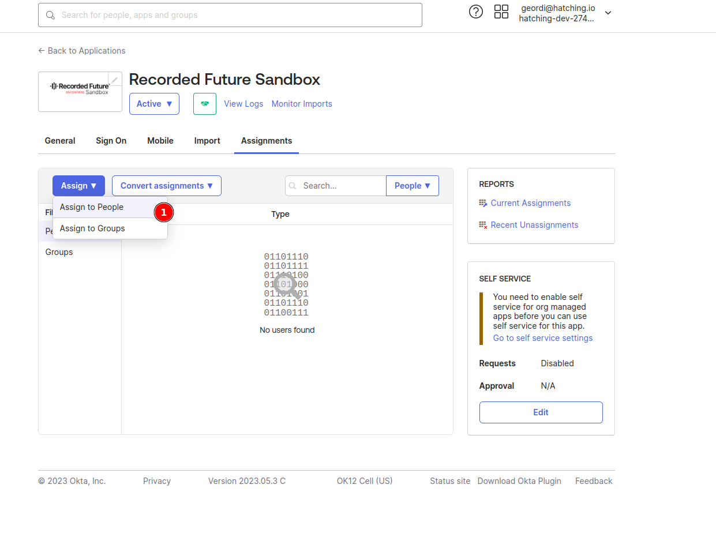Click the magnifier icon in assignments search
This screenshot has height=552, width=716.
(x=293, y=186)
